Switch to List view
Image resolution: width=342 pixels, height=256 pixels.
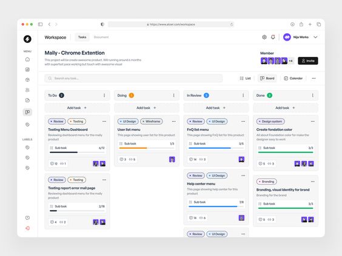point(245,78)
